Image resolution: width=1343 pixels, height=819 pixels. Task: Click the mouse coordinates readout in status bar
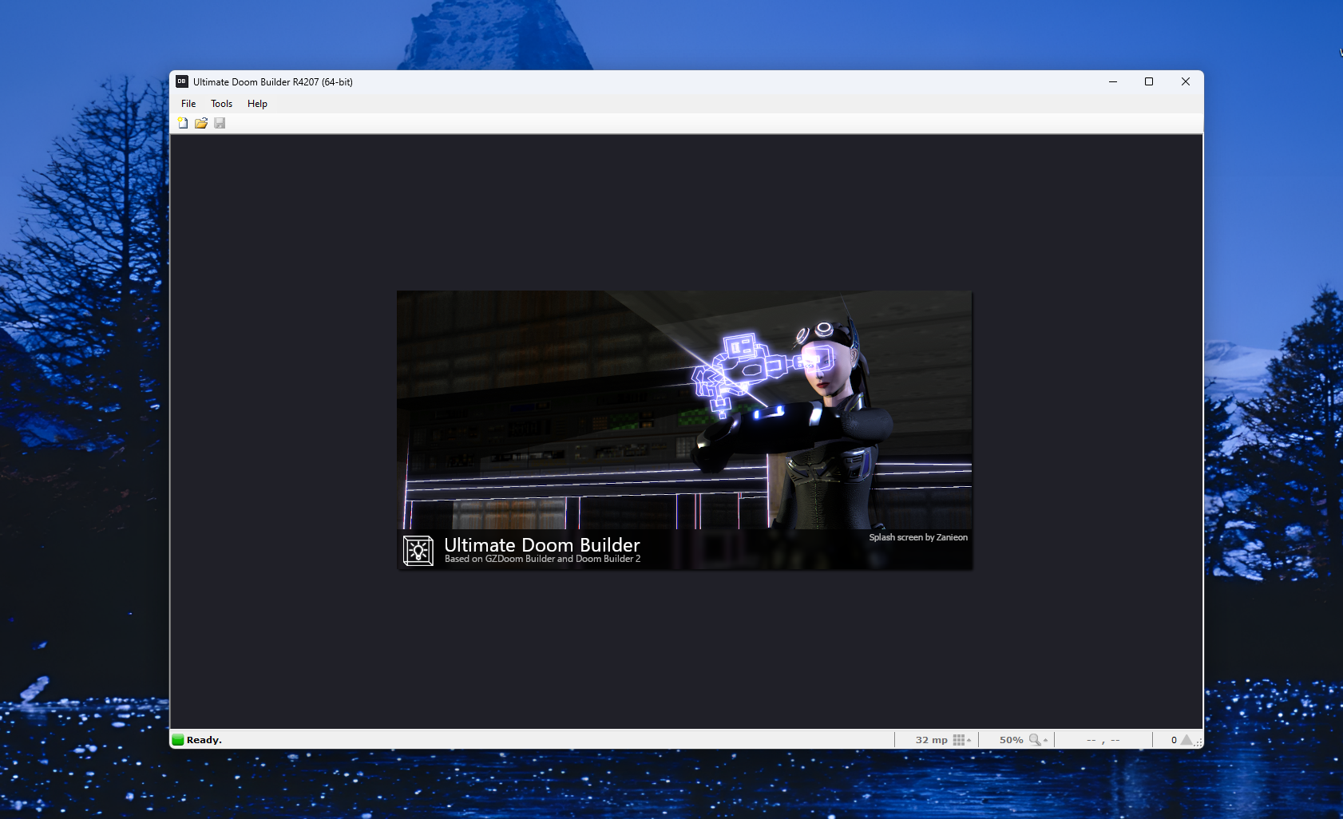click(x=1103, y=740)
